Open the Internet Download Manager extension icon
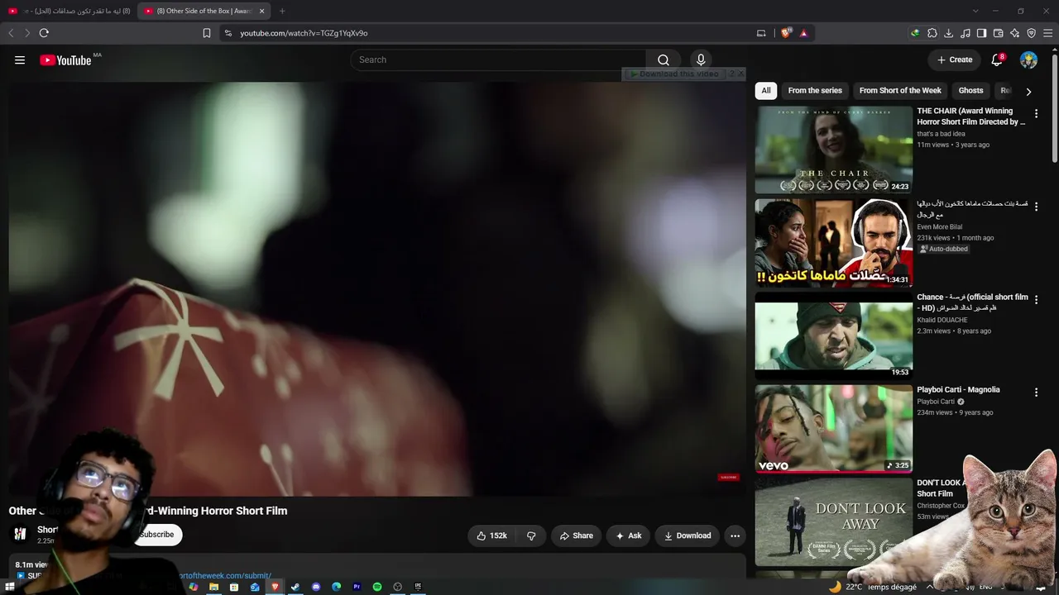Screen dimensions: 1059x595 (x=915, y=33)
